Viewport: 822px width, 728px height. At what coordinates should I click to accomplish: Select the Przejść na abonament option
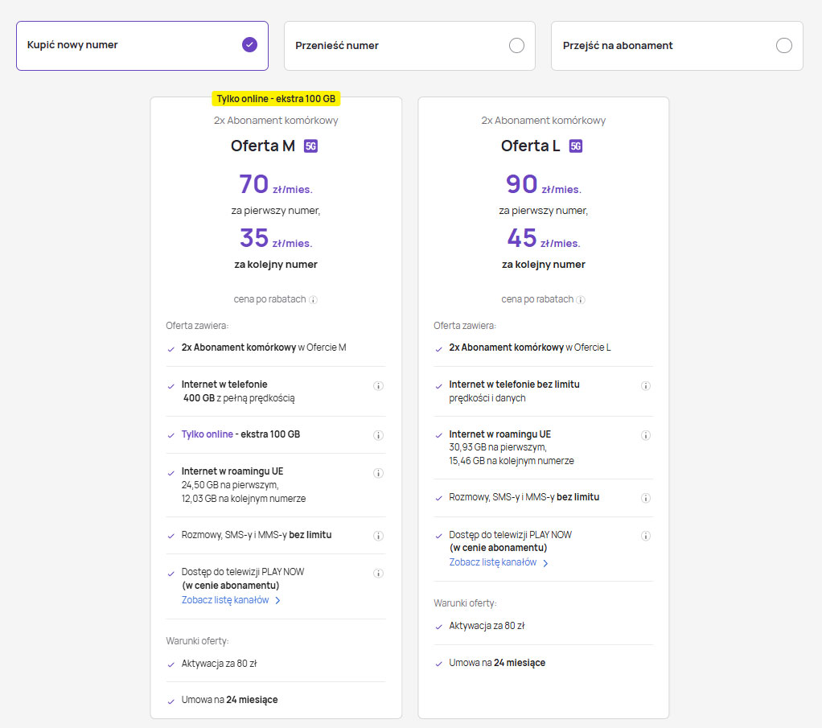pos(783,46)
